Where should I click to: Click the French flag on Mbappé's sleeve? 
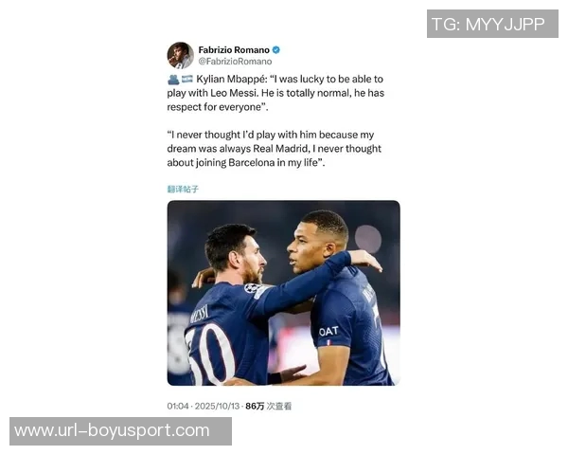tap(328, 342)
